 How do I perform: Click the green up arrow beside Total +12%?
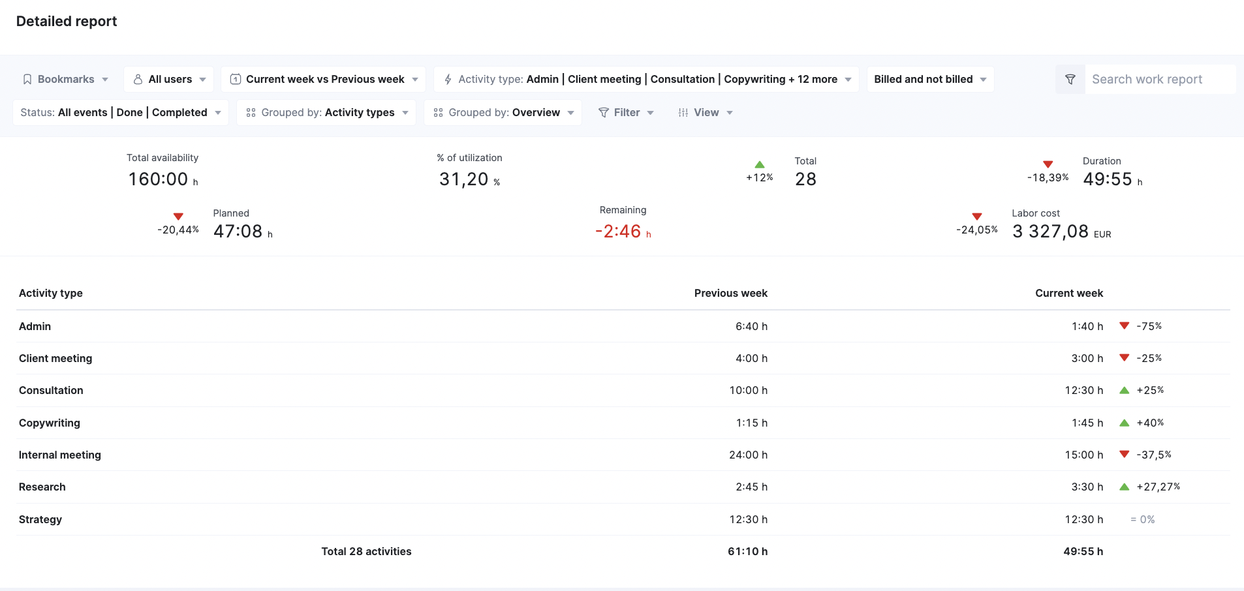click(760, 164)
